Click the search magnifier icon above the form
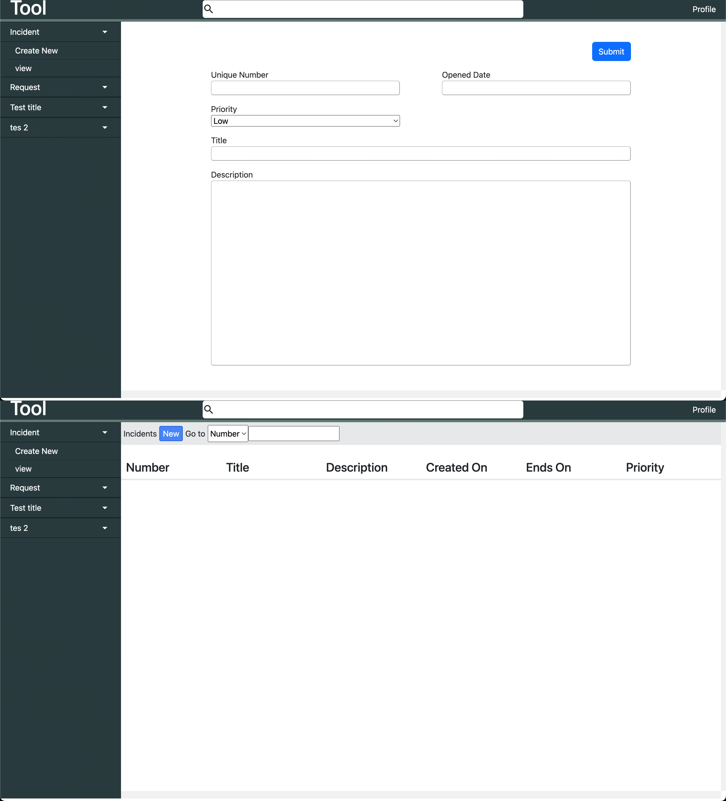The width and height of the screenshot is (726, 801). click(x=208, y=9)
